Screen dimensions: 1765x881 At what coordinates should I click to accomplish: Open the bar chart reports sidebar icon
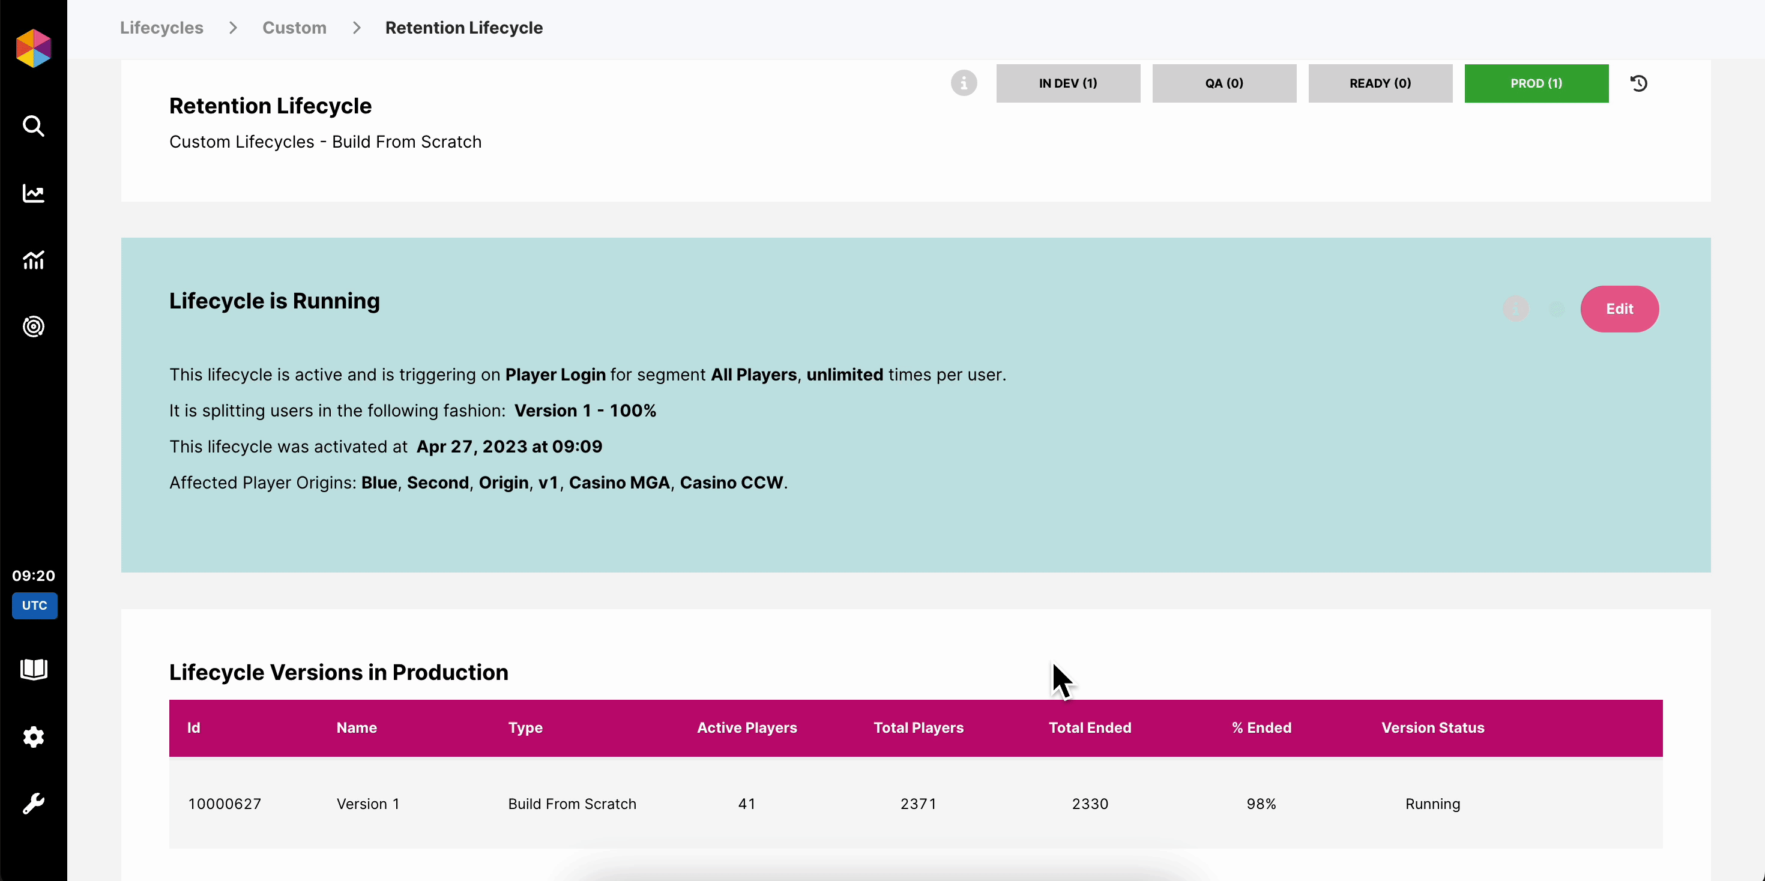(33, 260)
